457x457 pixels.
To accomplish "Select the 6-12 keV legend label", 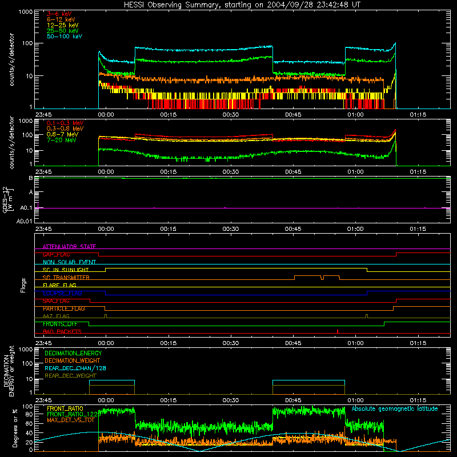I will click(61, 19).
